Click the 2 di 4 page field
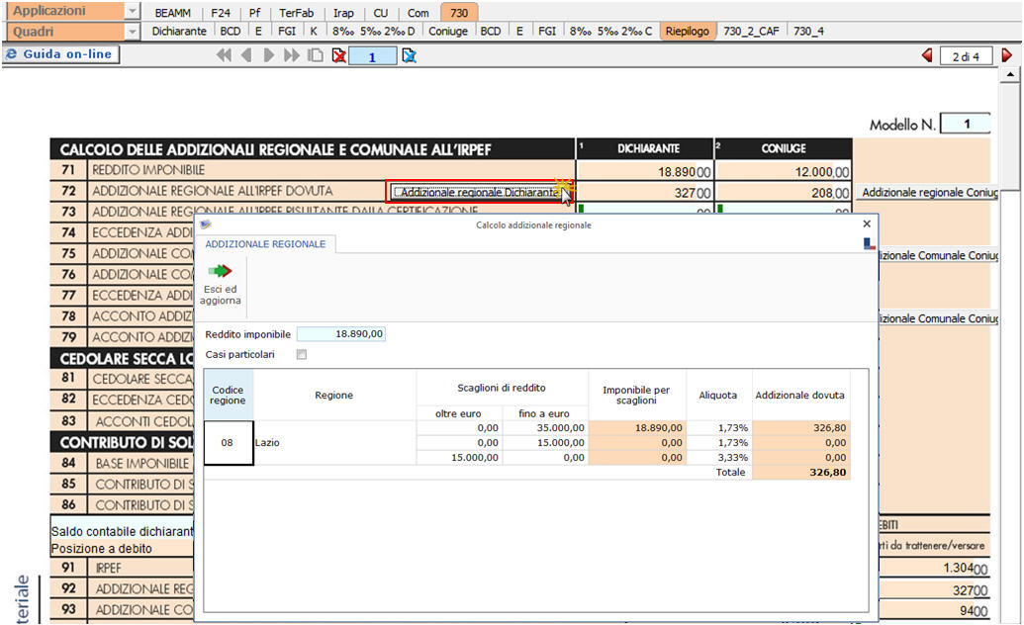Viewport: 1024px width, 625px height. 966,56
